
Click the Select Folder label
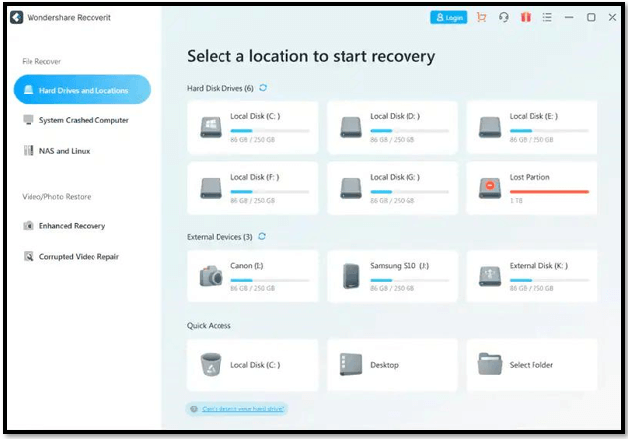pyautogui.click(x=532, y=365)
